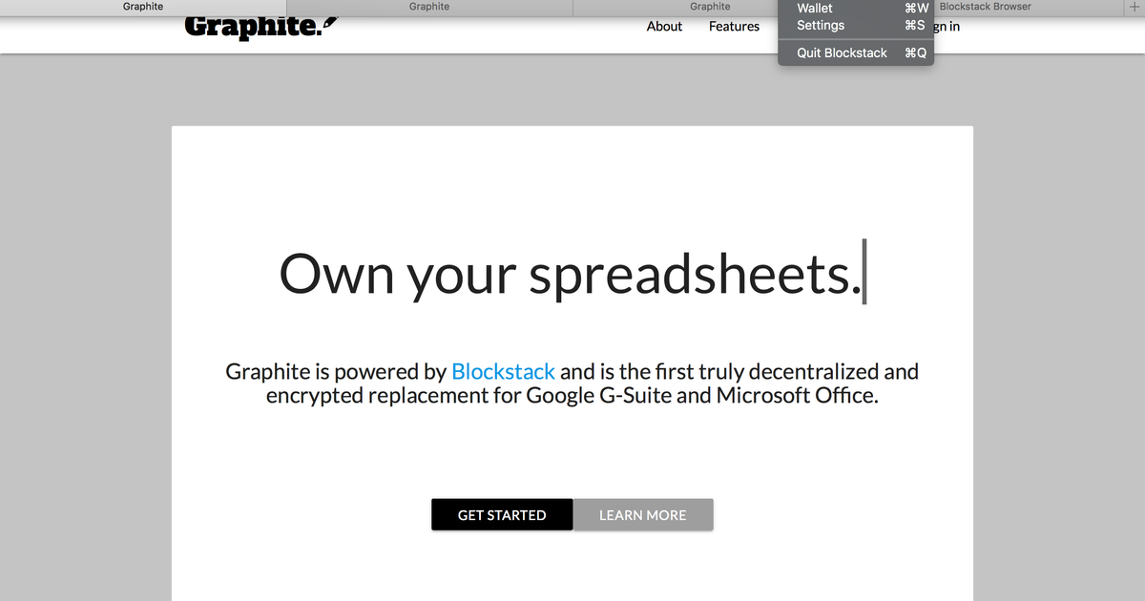Choose Wallet from the dropdown menu
The width and height of the screenshot is (1145, 601).
coord(856,8)
